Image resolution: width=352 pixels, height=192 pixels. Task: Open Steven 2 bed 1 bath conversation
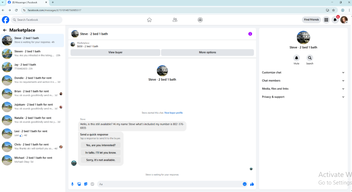tap(32, 53)
